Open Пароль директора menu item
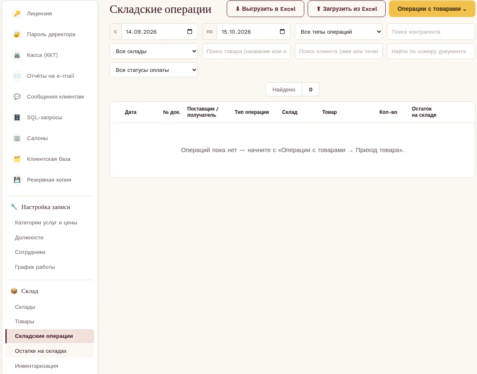Viewport: 477px width, 374px height. tap(49, 34)
